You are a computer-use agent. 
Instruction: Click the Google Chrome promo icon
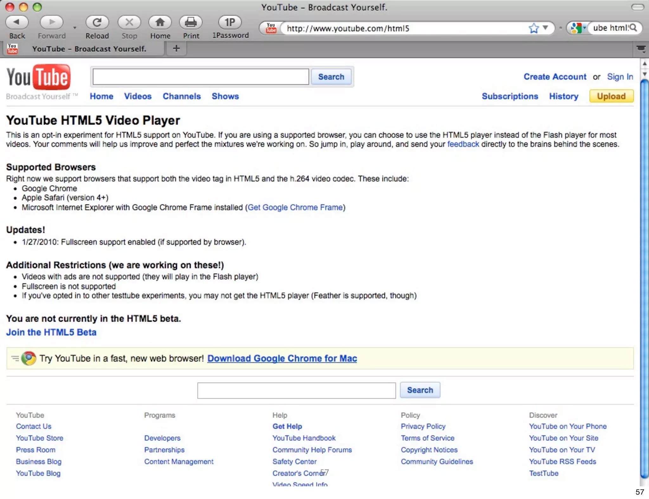point(29,358)
